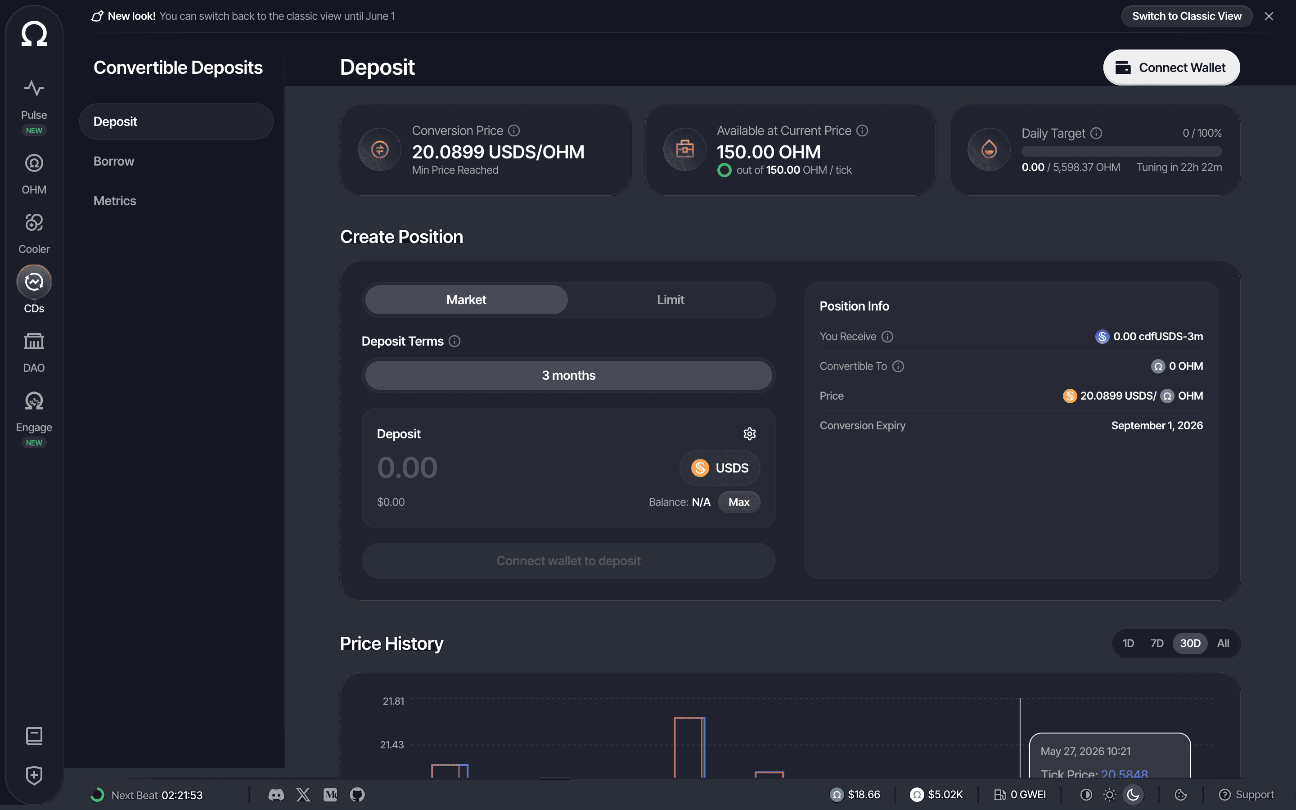Click the Daily Target progress bar

(1121, 151)
